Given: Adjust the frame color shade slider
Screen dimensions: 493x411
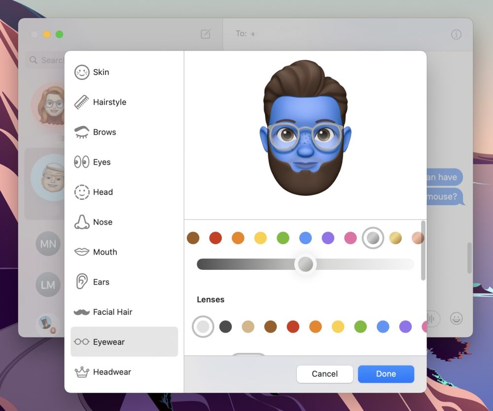Looking at the screenshot, I should pyautogui.click(x=305, y=264).
